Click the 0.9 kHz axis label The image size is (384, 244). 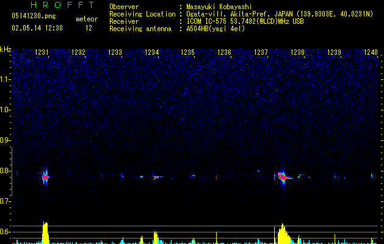[5, 140]
